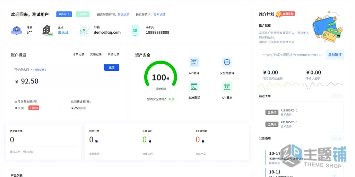This screenshot has width=355, height=177.
Task: Click the demo@qq.com email text
Action: click(x=107, y=32)
